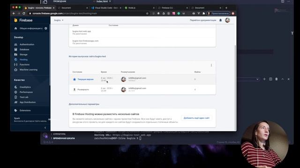Open Machine Learning section
300x168 pixels.
pos(29,70)
